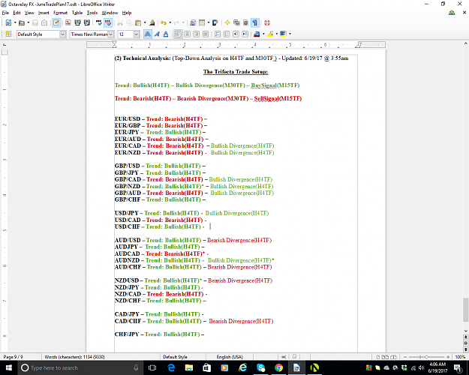This screenshot has height=375, width=469.
Task: Select book view layout icon
Action: coord(394,357)
